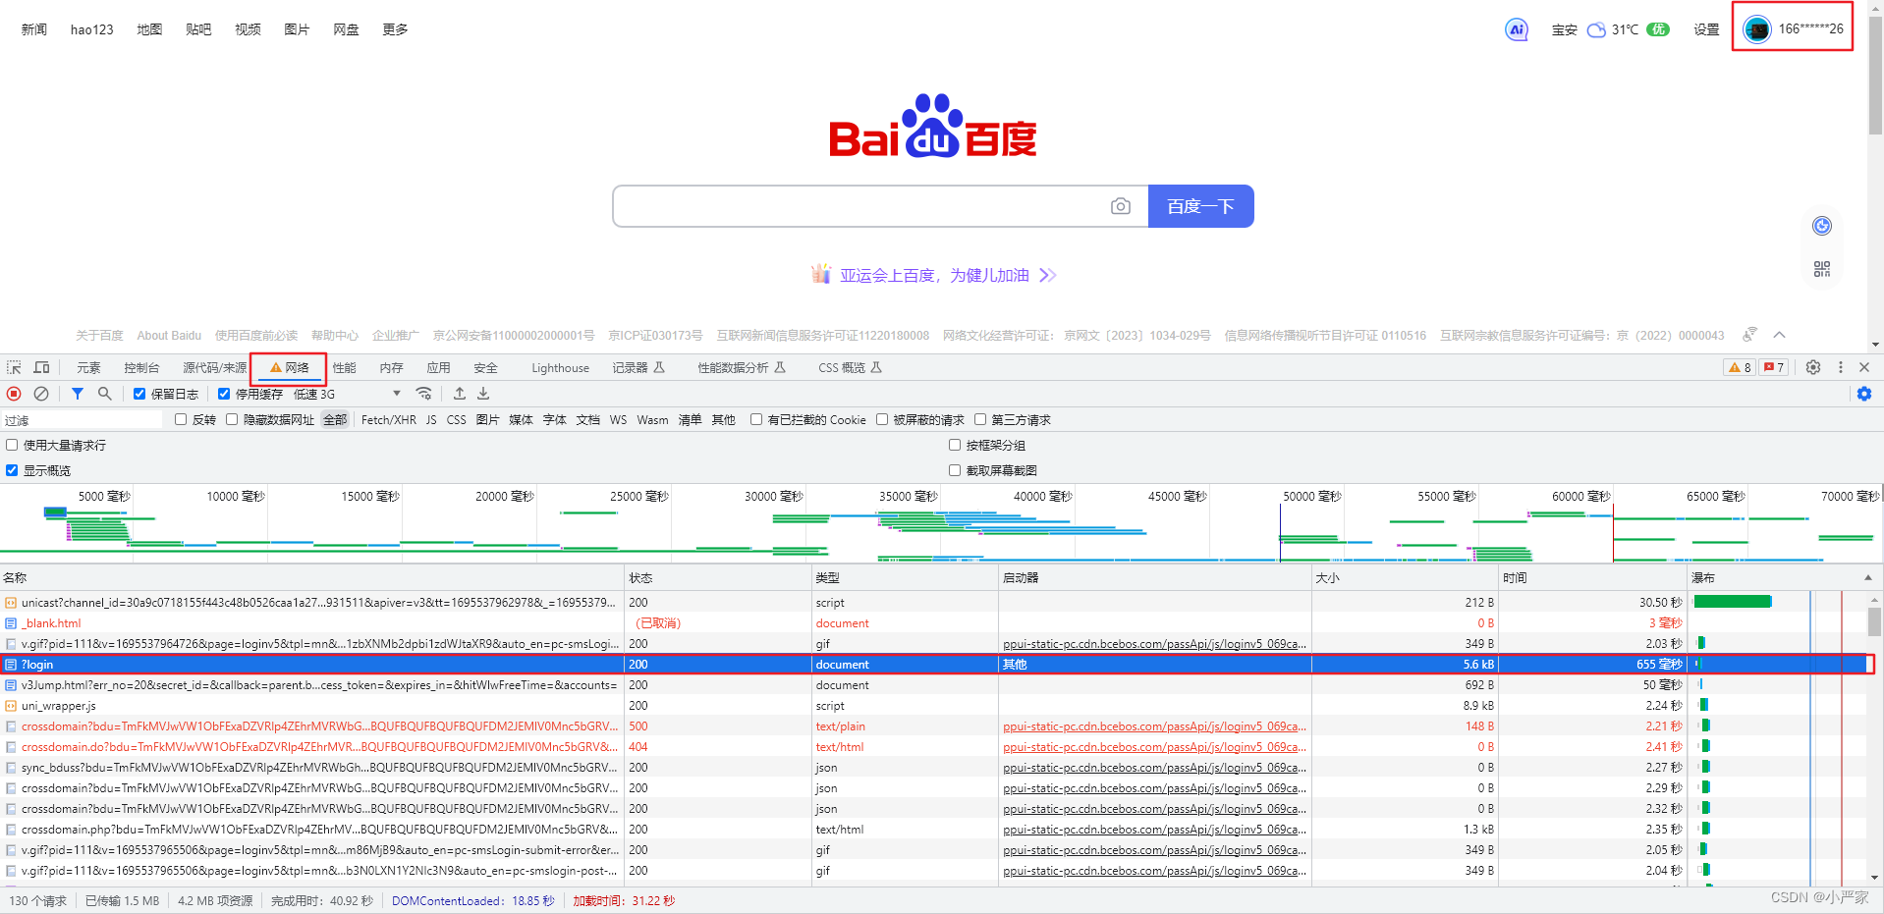Show the 7 errors badge
The width and height of the screenshot is (1884, 914).
click(1773, 367)
